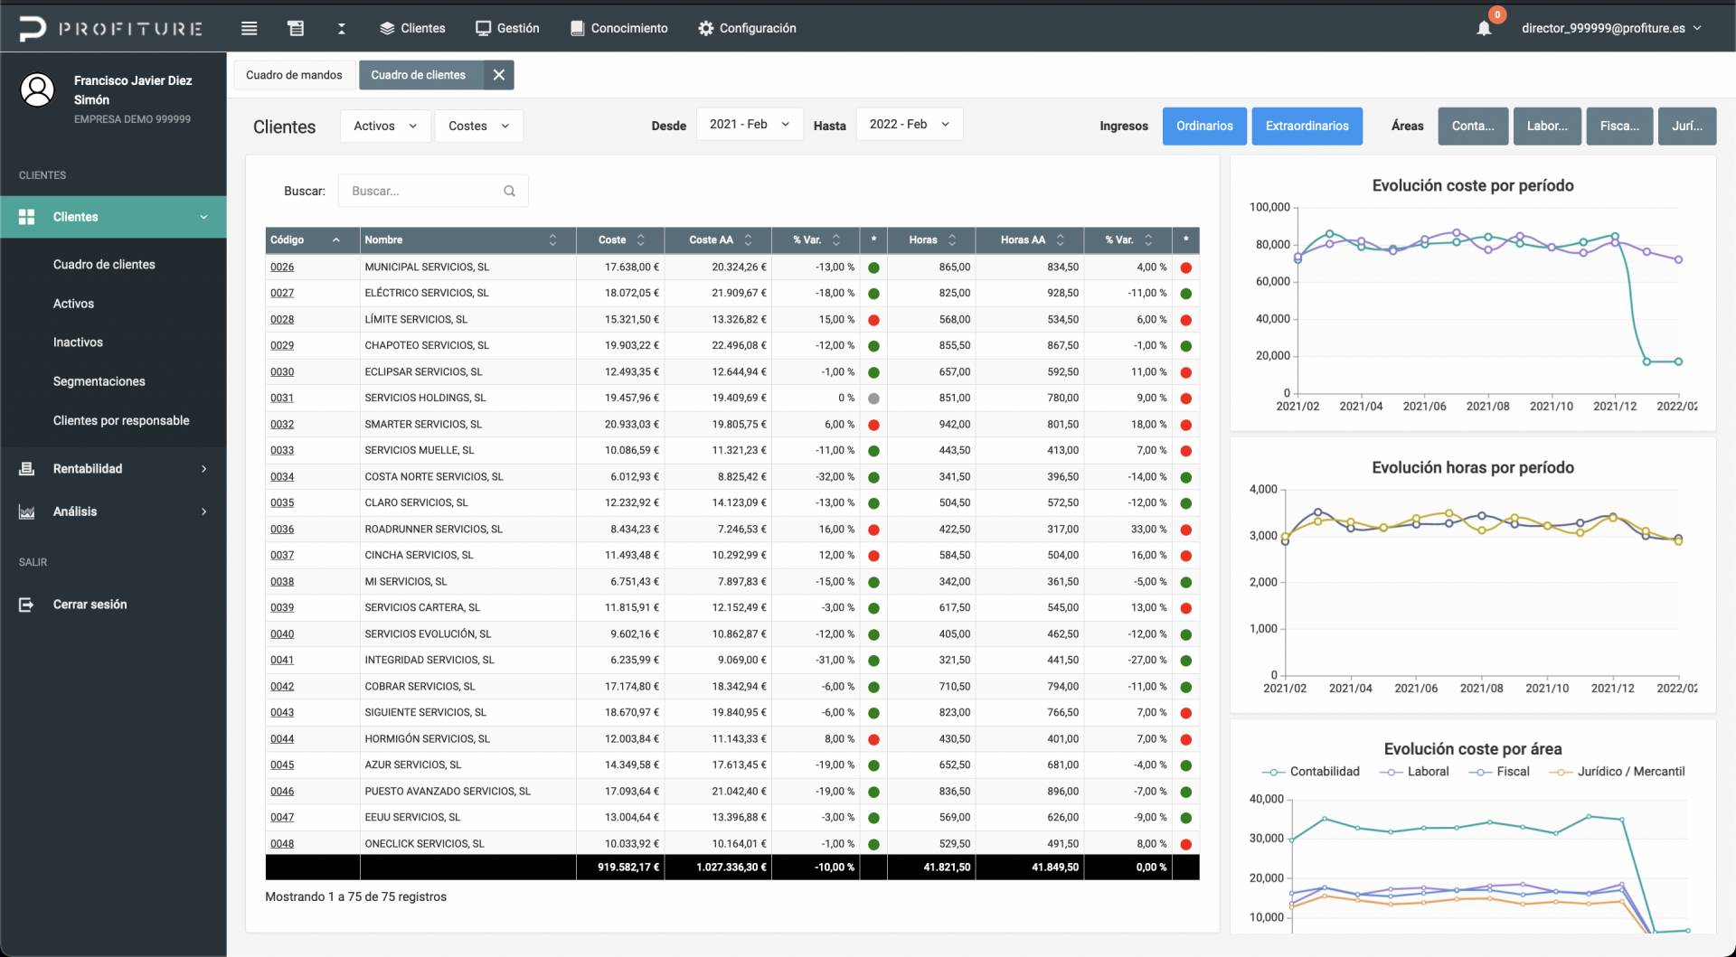Click the Profiture logo
The height and width of the screenshot is (957, 1736).
tap(111, 28)
